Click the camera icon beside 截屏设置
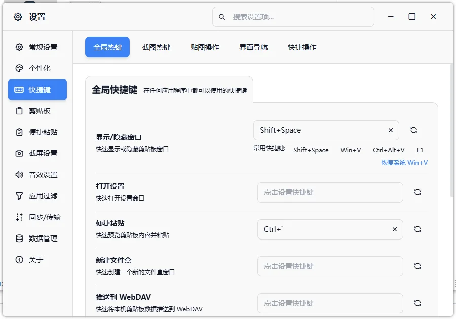 (19, 153)
